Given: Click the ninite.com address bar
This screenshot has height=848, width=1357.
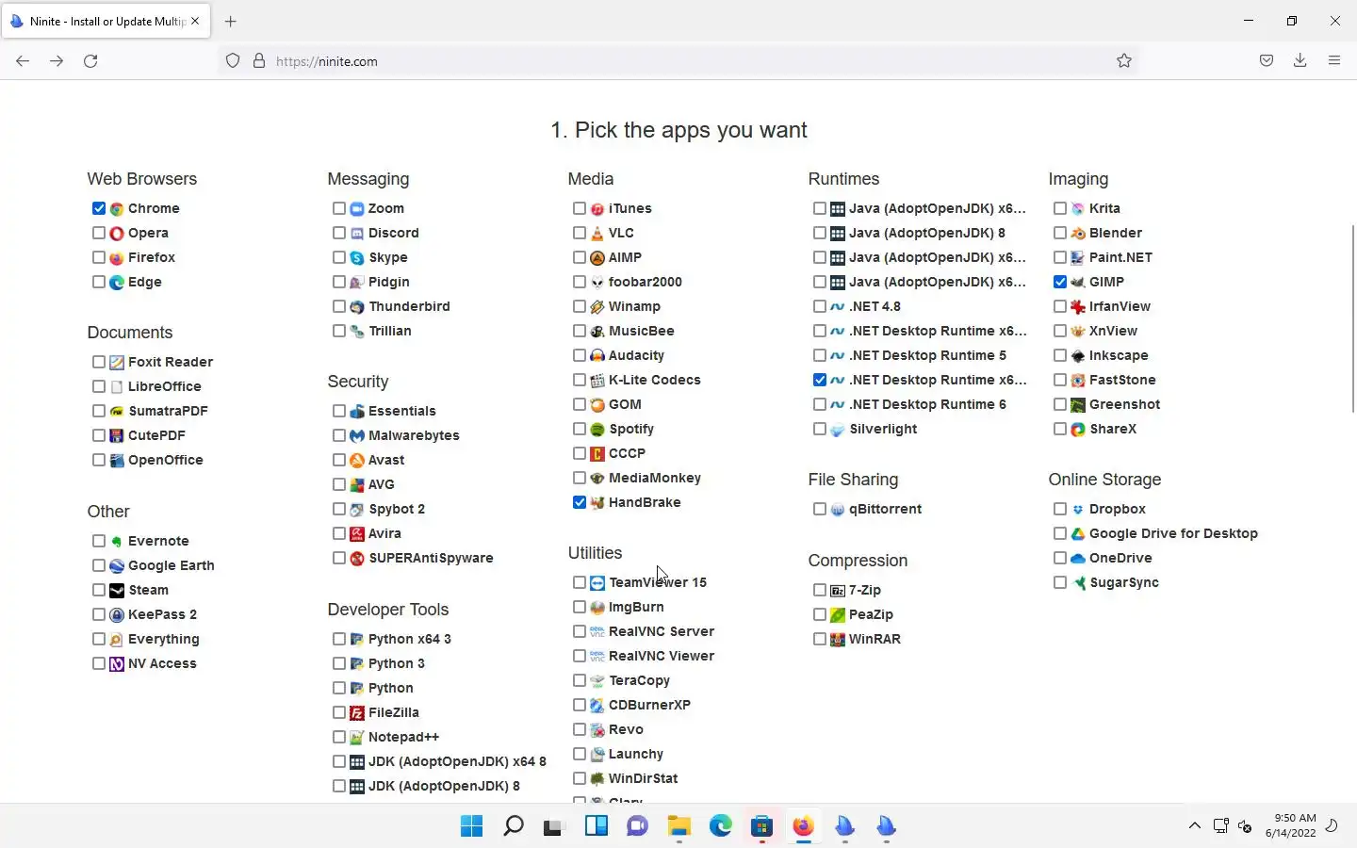Looking at the screenshot, I should (x=678, y=61).
